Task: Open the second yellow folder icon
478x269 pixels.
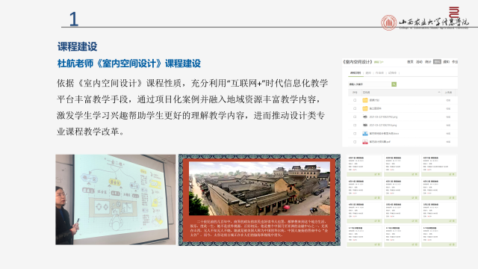Action: 365,108
